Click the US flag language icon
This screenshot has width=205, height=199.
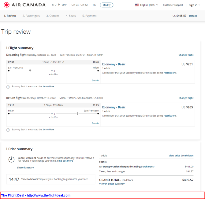point(137,5)
